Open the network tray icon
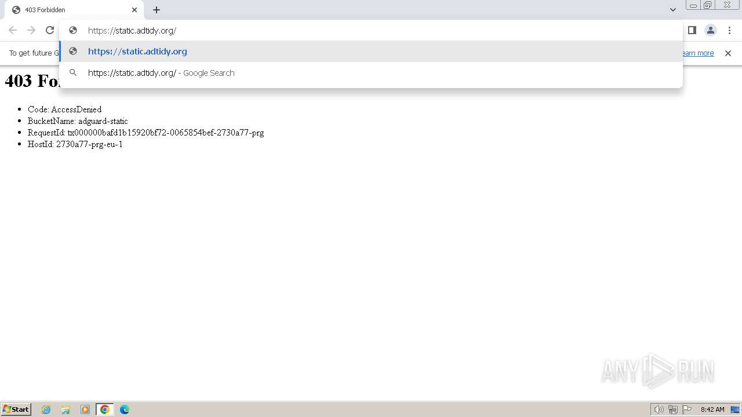The width and height of the screenshot is (742, 417). click(x=673, y=409)
